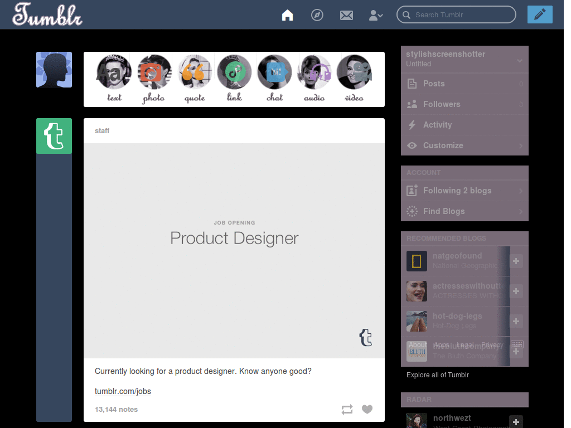Open Posts in the sidebar
571x428 pixels.
[x=464, y=84]
